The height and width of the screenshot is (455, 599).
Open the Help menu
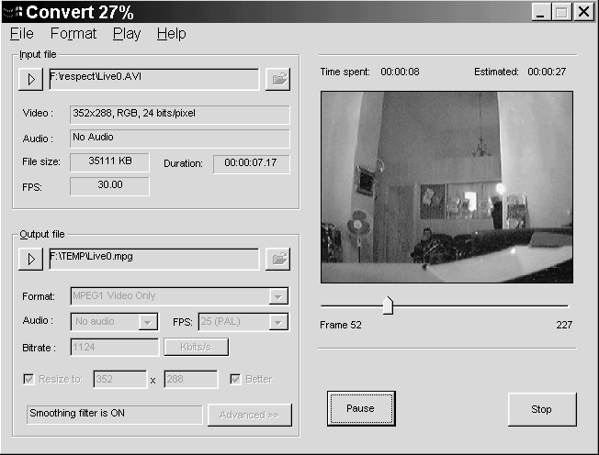(172, 34)
